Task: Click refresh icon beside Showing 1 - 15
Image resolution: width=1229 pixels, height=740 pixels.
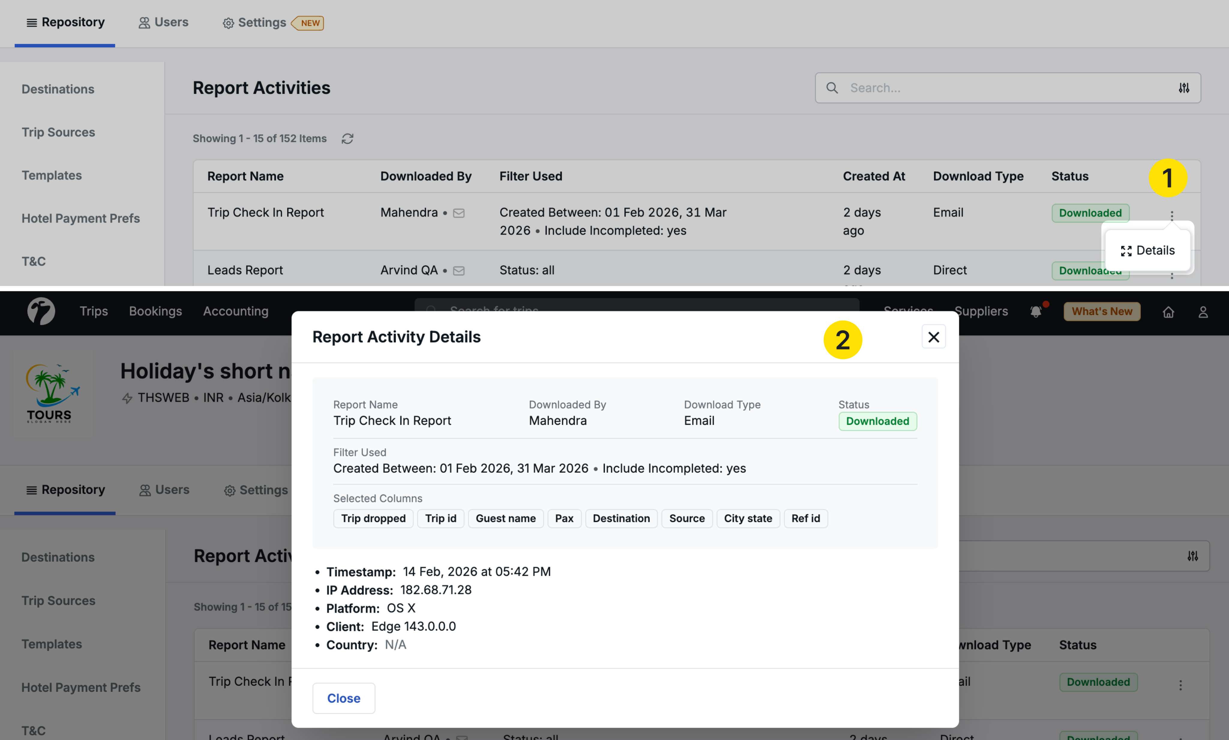Action: pyautogui.click(x=347, y=138)
